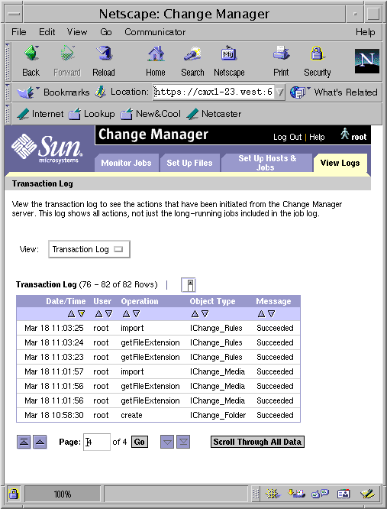Open the Bookmarks icon
This screenshot has height=509, width=387.
pyautogui.click(x=26, y=92)
